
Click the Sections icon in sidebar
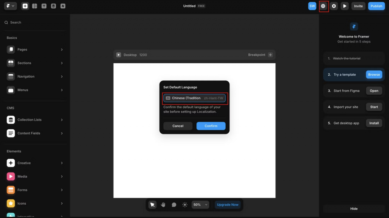pyautogui.click(x=11, y=63)
